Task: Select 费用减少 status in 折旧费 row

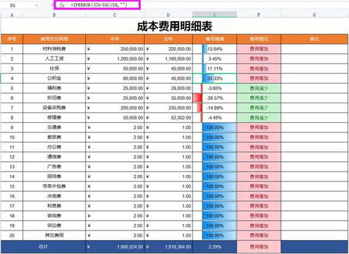Action: [x=259, y=98]
